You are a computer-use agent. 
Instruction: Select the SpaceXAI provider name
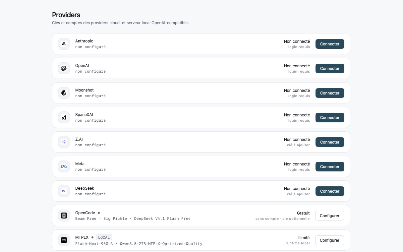[x=84, y=115]
